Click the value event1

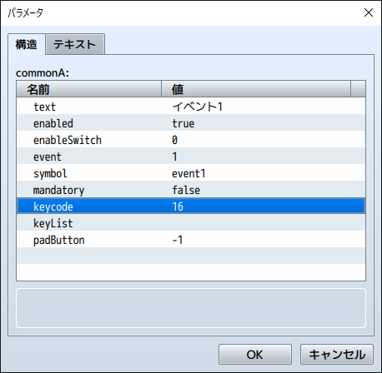pos(188,173)
